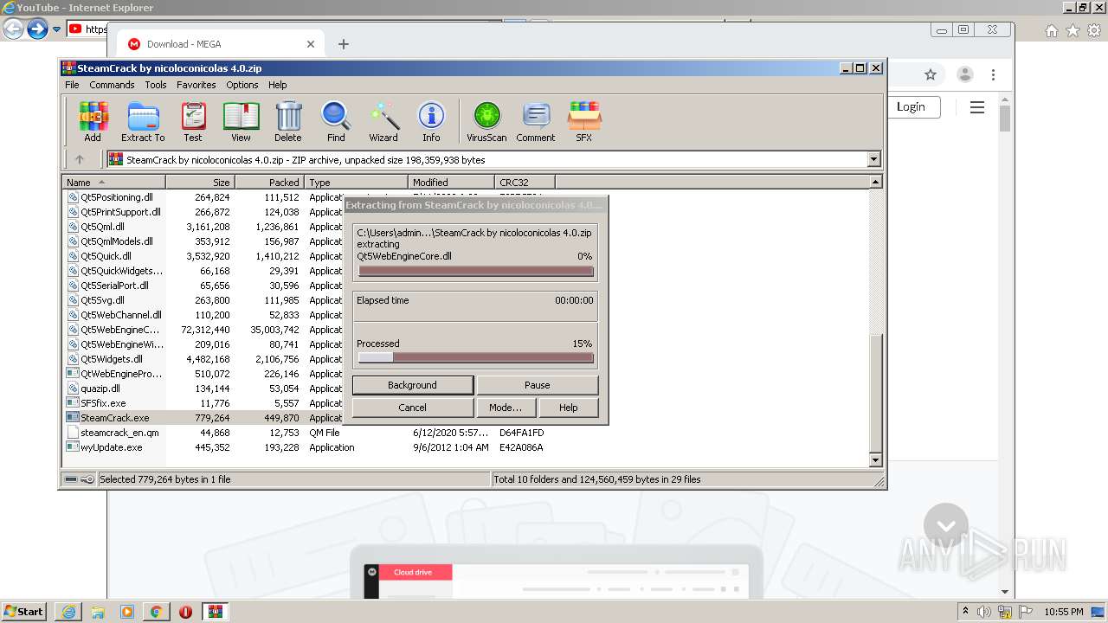Pause the extraction
The width and height of the screenshot is (1108, 623).
pyautogui.click(x=537, y=385)
